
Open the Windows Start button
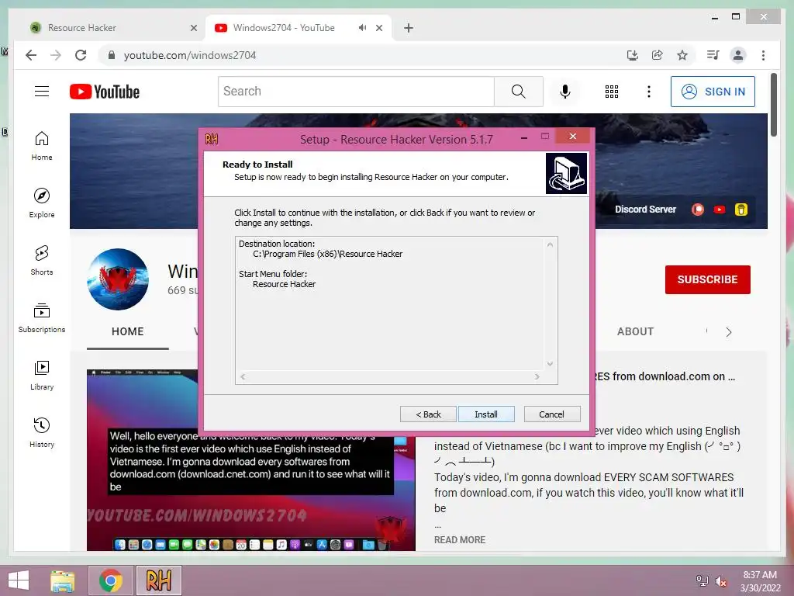tap(19, 580)
